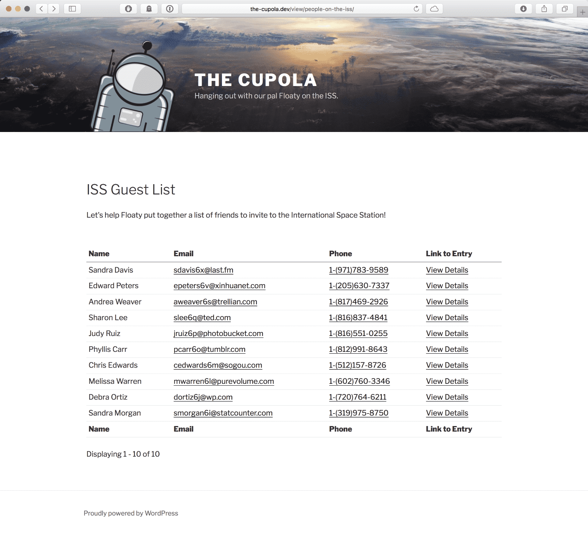The image size is (588, 536).
Task: Click the name cell Sandra Davis
Action: tap(111, 270)
